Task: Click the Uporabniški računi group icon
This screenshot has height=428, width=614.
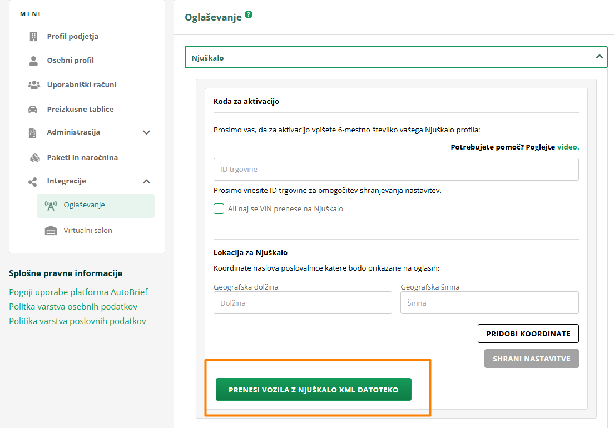Action: 33,85
